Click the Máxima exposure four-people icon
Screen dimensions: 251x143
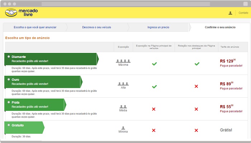point(123,61)
